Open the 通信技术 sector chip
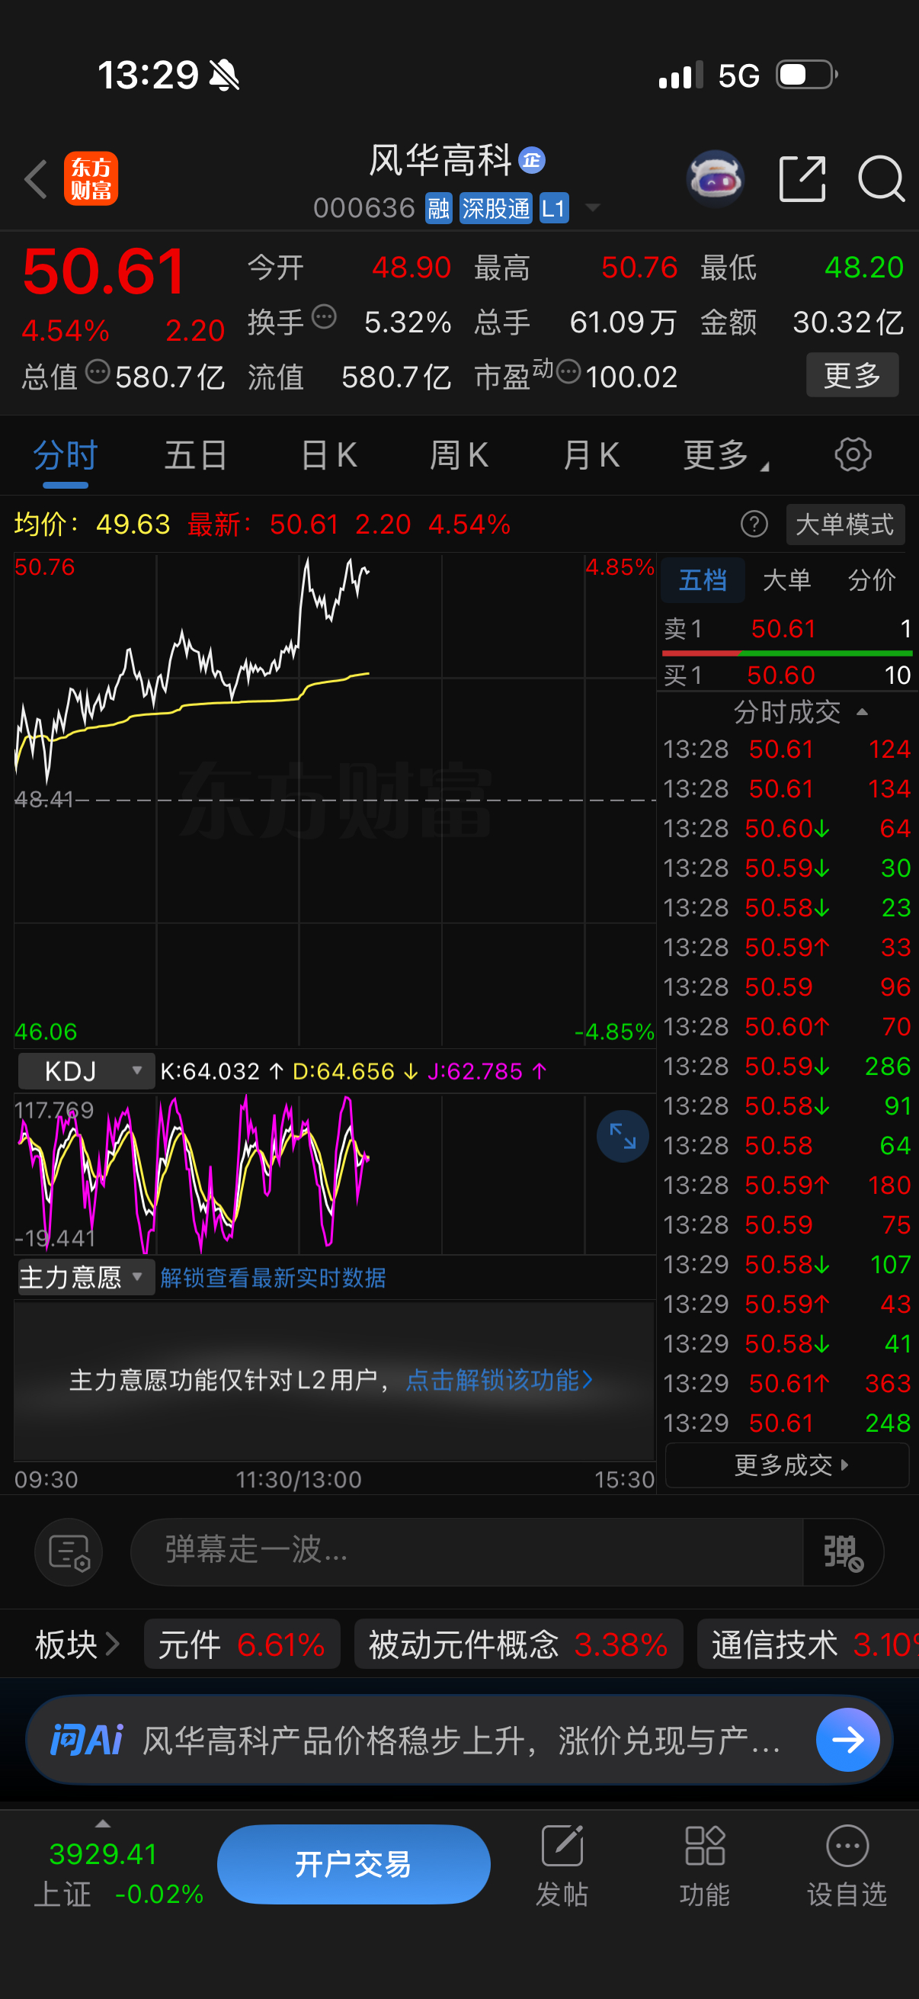 (x=808, y=1644)
